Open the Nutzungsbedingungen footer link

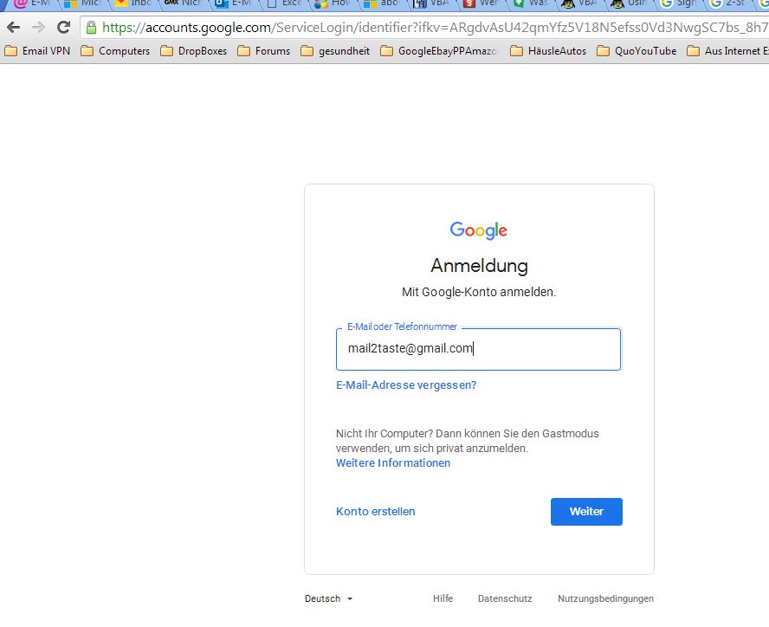pyautogui.click(x=605, y=598)
